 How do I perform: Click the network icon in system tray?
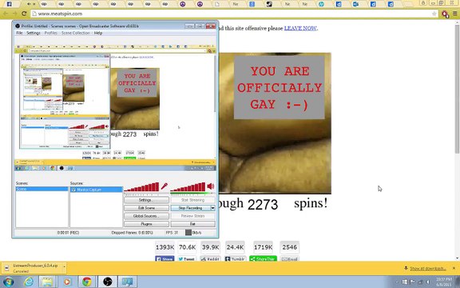pos(420,282)
